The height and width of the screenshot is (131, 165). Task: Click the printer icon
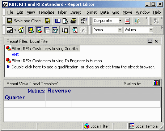(x=73, y=21)
